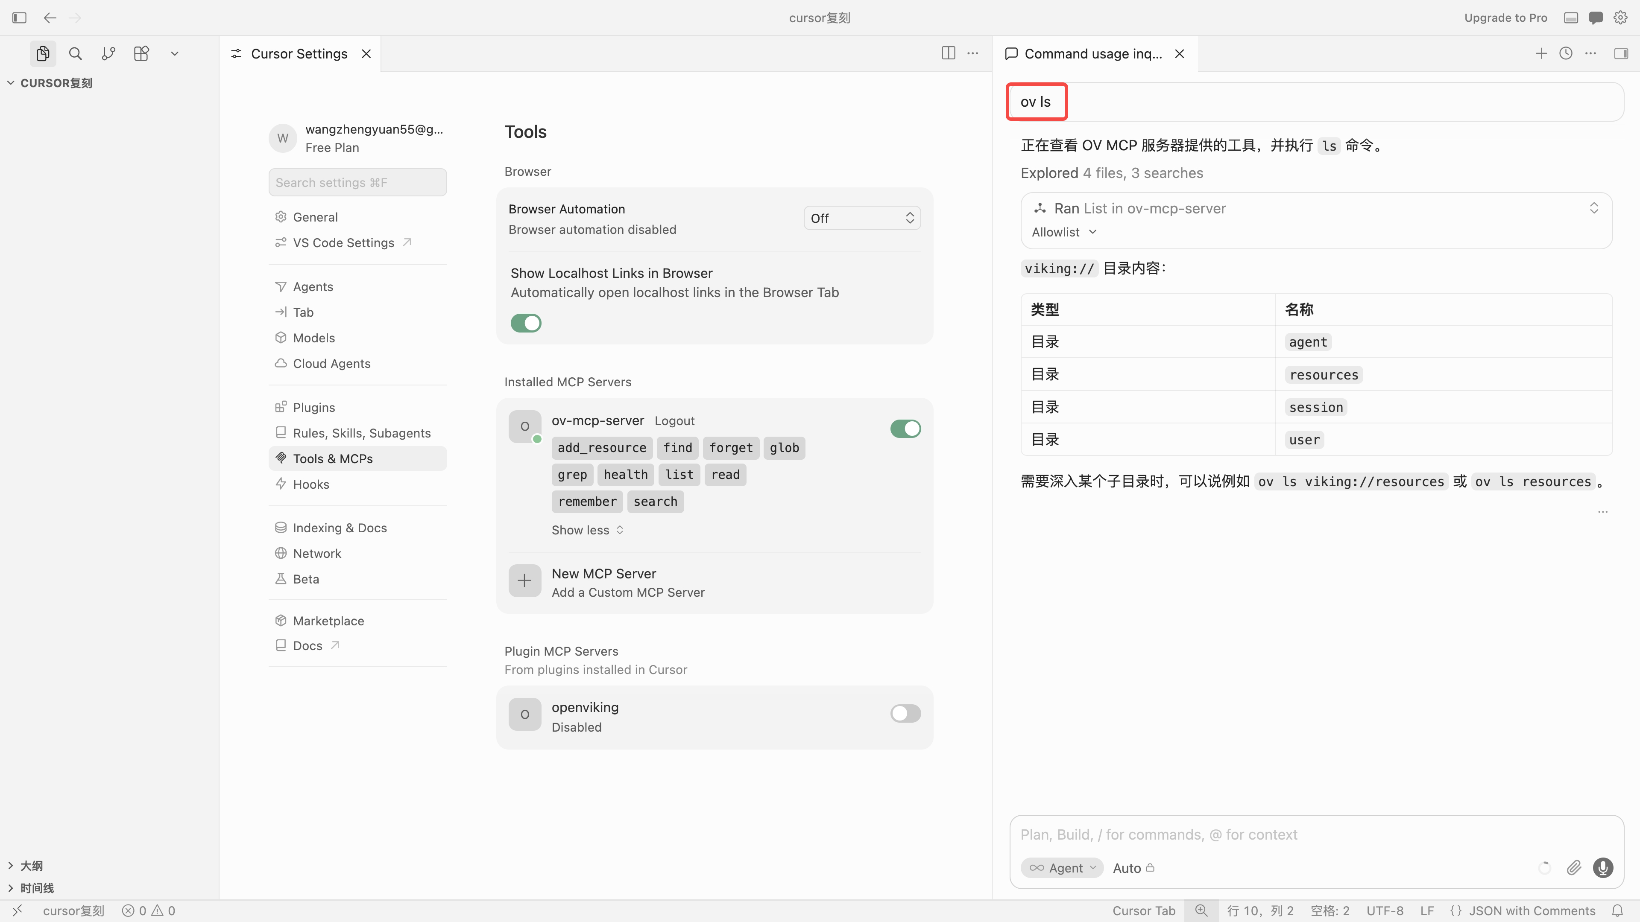Go back with the left arrow
Image resolution: width=1640 pixels, height=922 pixels.
50,18
